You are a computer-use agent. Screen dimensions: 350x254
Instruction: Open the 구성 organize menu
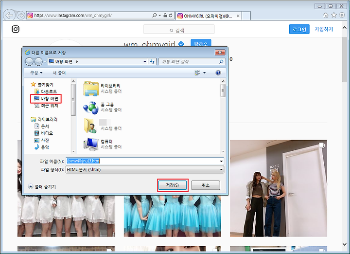tap(36, 73)
